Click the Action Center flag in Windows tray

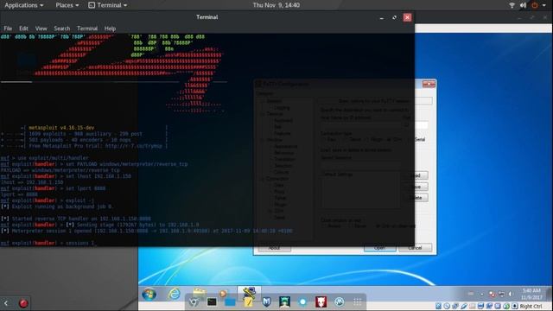(492, 294)
